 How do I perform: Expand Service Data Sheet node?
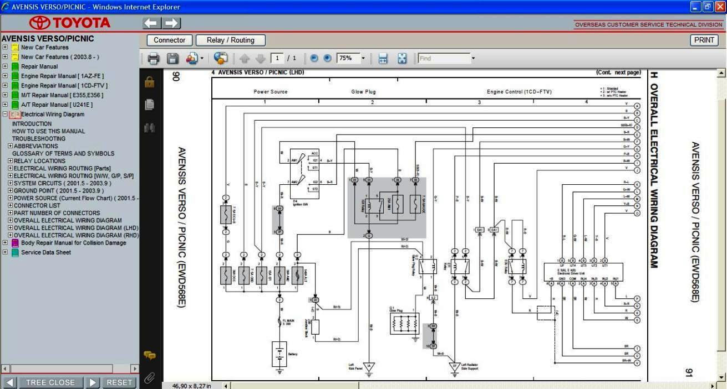pos(5,252)
